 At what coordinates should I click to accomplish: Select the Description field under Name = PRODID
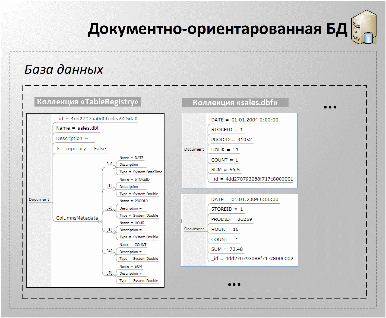pos(131,208)
